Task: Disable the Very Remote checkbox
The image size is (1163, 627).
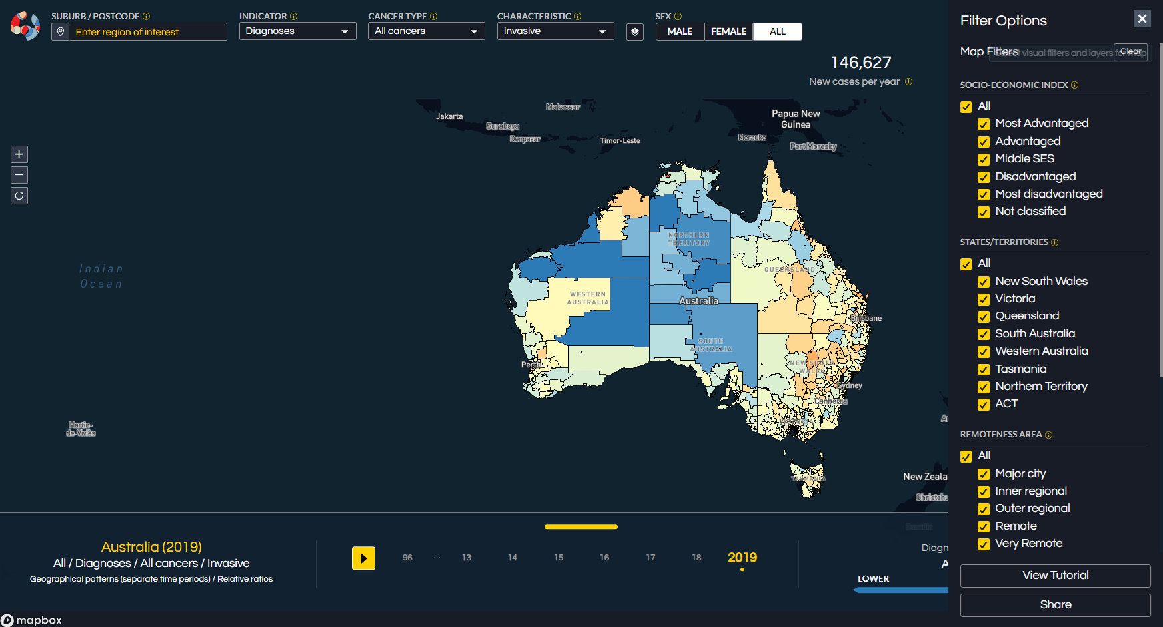Action: [983, 544]
